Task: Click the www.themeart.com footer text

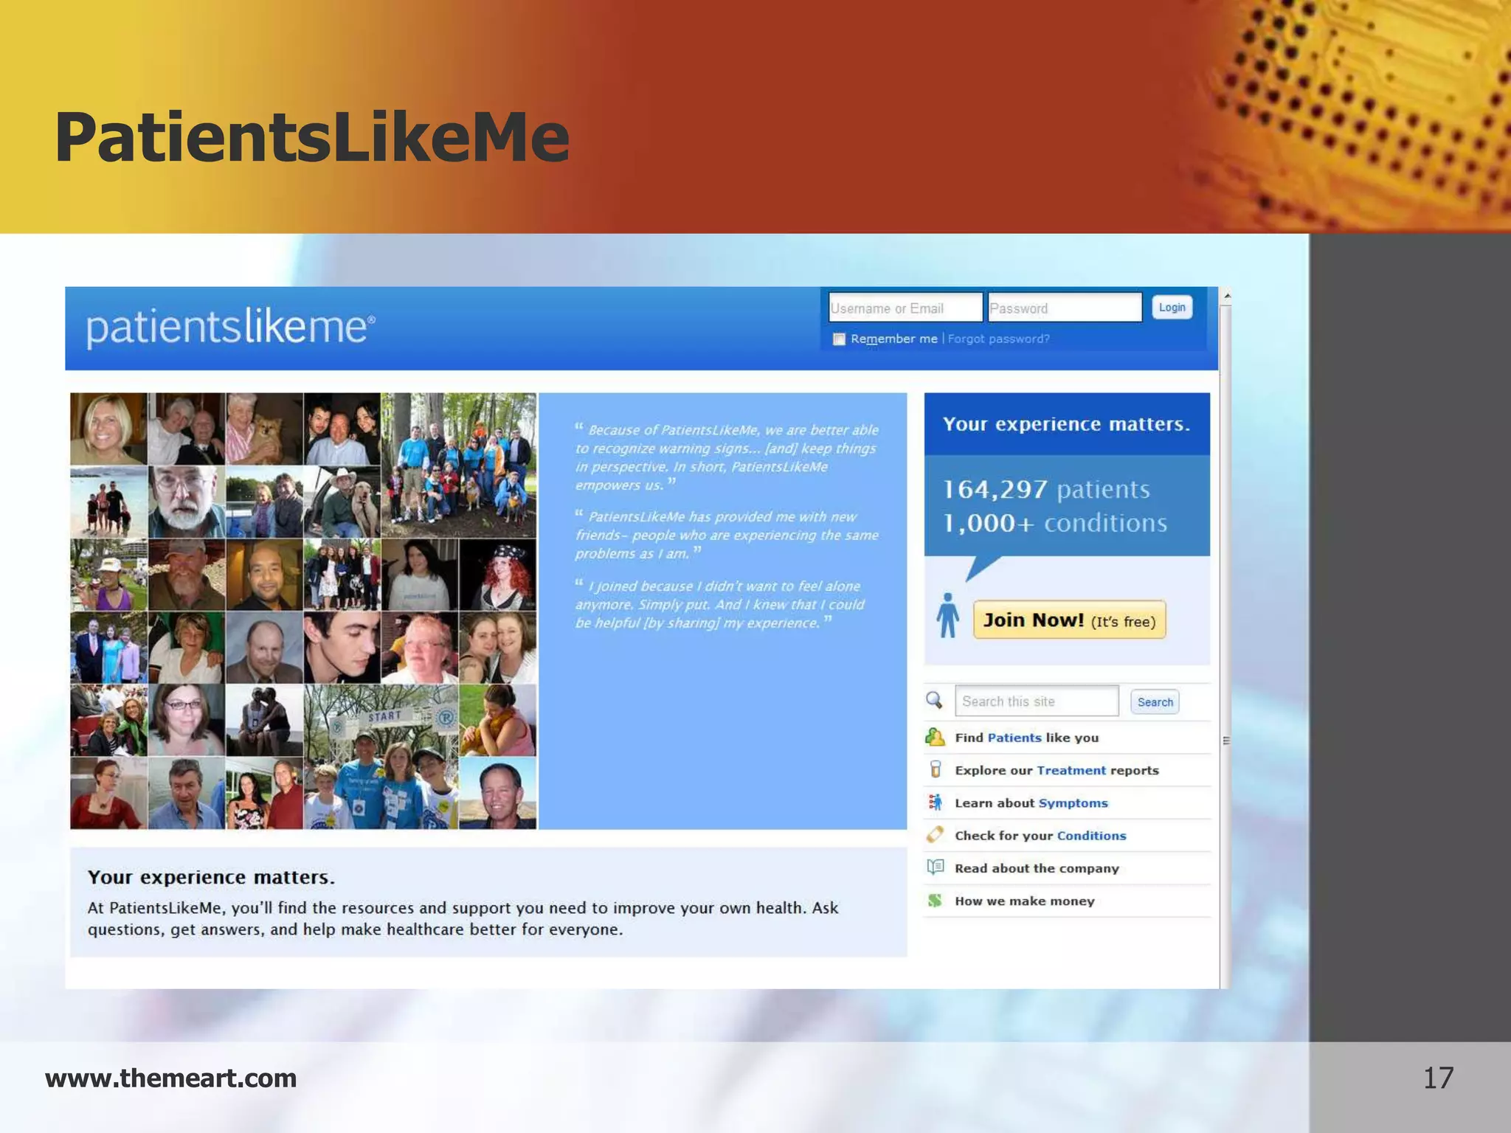Action: pos(170,1078)
